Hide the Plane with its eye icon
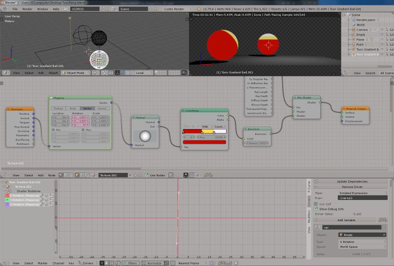The width and height of the screenshot is (394, 266). tap(382, 39)
